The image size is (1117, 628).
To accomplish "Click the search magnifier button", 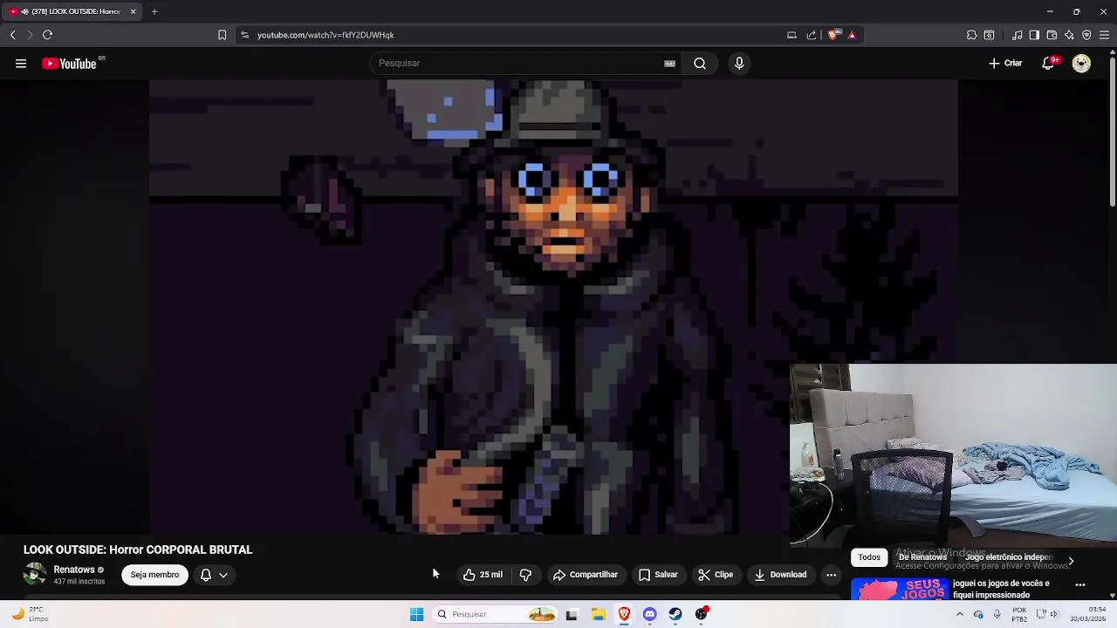I will 700,63.
